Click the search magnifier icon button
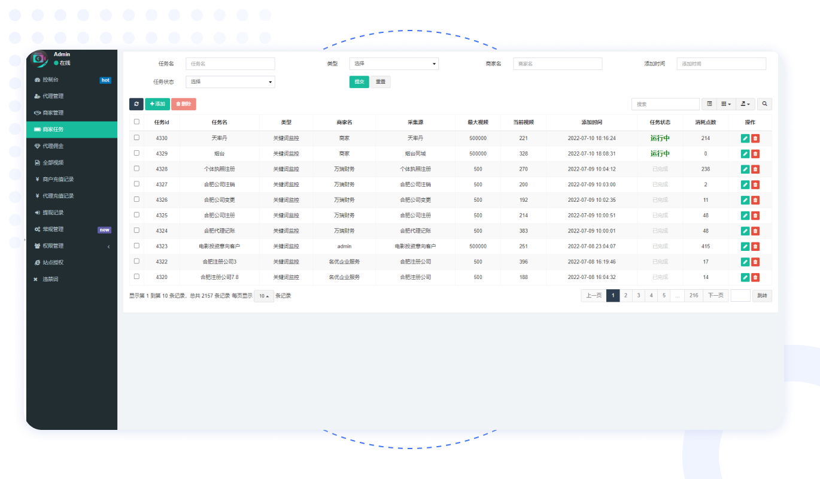 click(x=764, y=104)
